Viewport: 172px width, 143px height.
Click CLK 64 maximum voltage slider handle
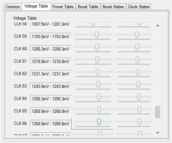[x=139, y=97]
